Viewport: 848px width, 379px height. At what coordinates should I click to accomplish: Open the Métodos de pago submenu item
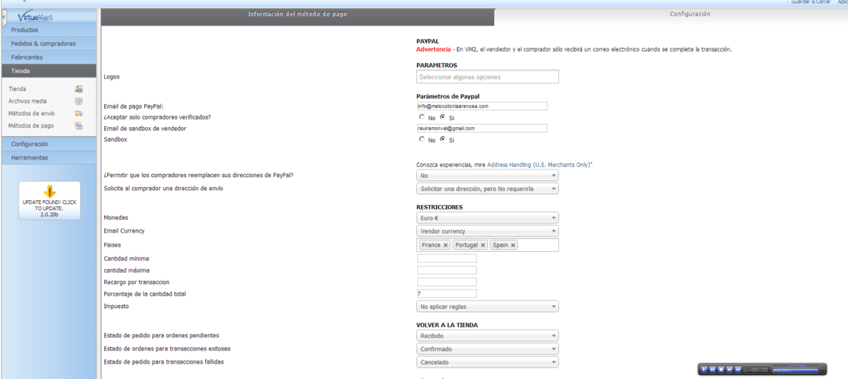[x=31, y=126]
